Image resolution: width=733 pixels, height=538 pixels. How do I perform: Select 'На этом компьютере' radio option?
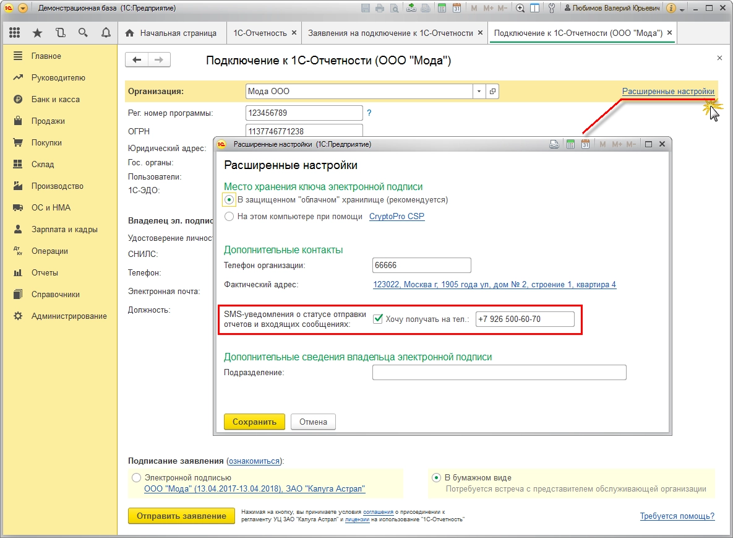(229, 217)
